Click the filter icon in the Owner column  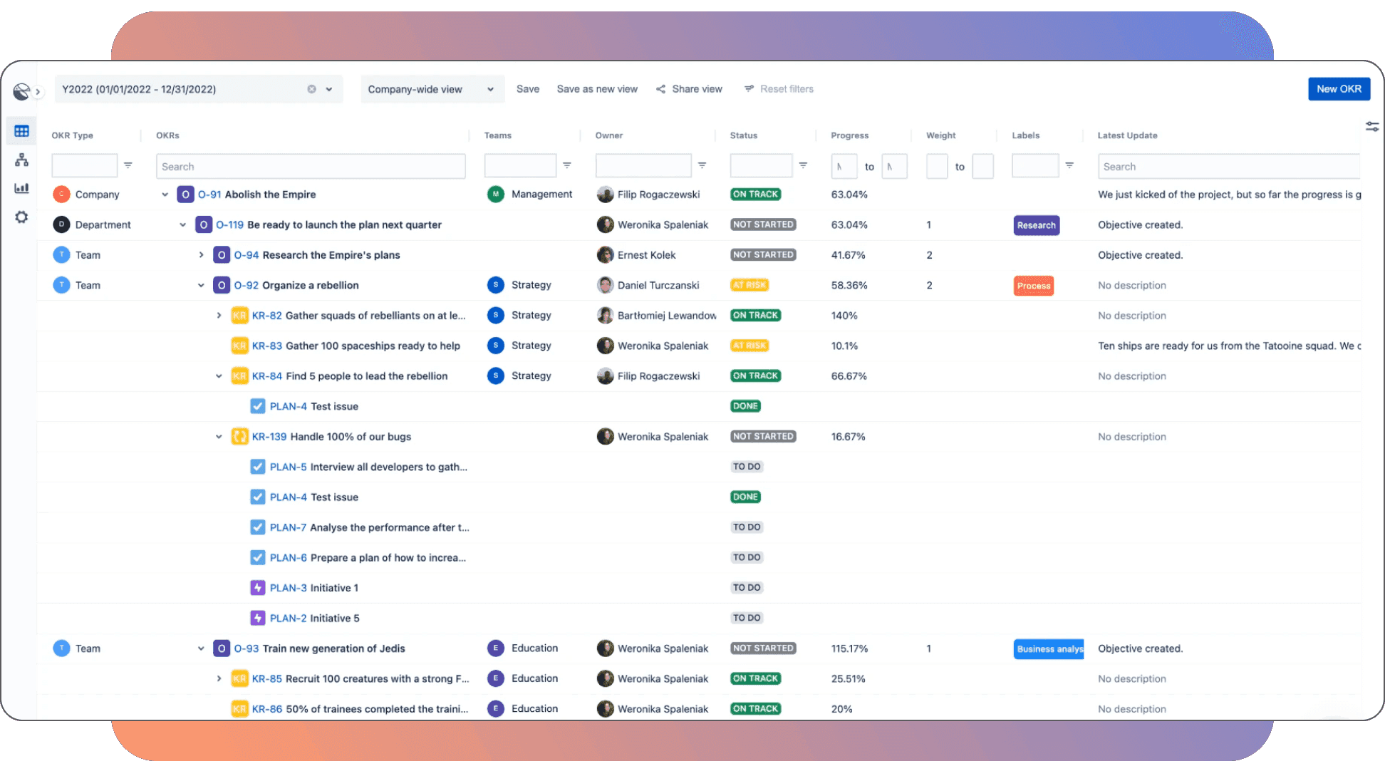click(x=702, y=165)
